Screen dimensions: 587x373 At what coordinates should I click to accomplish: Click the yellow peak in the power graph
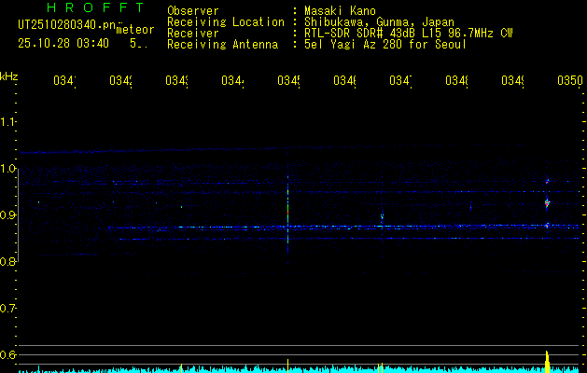pyautogui.click(x=548, y=361)
